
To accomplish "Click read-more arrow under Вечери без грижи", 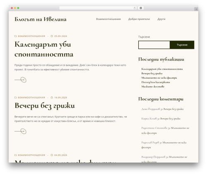I will pyautogui.click(x=20, y=131).
